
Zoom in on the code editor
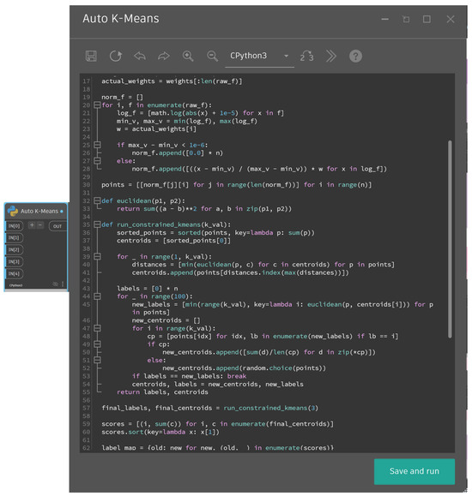(188, 56)
